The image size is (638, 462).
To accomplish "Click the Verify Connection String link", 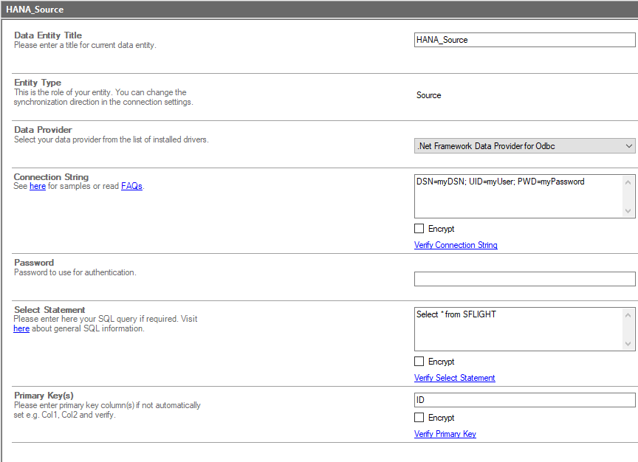I will (x=456, y=245).
